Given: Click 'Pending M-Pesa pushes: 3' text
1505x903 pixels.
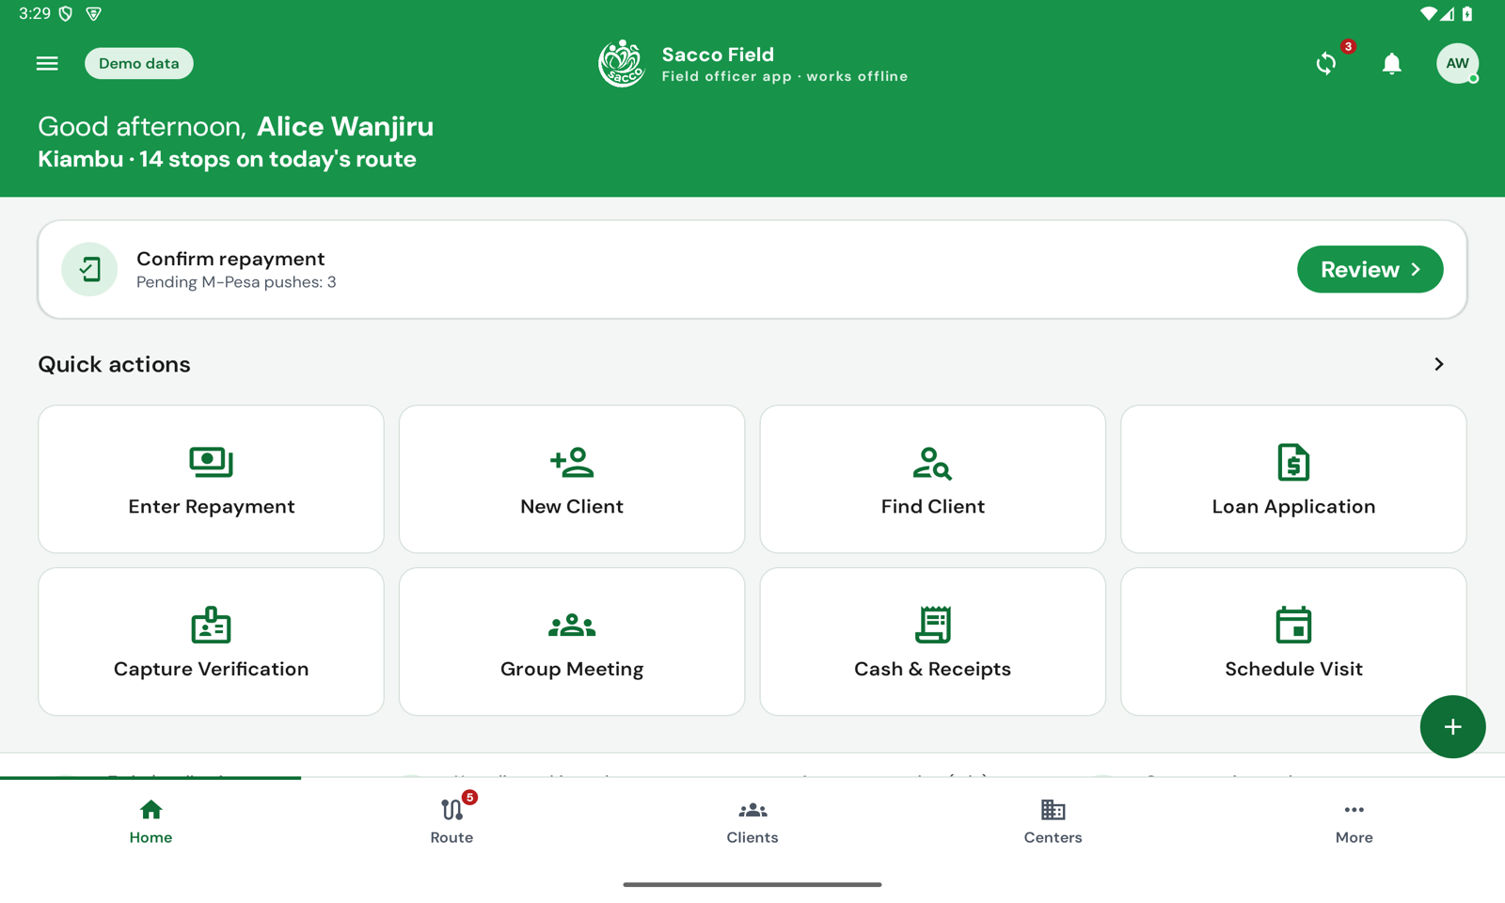Looking at the screenshot, I should [236, 282].
